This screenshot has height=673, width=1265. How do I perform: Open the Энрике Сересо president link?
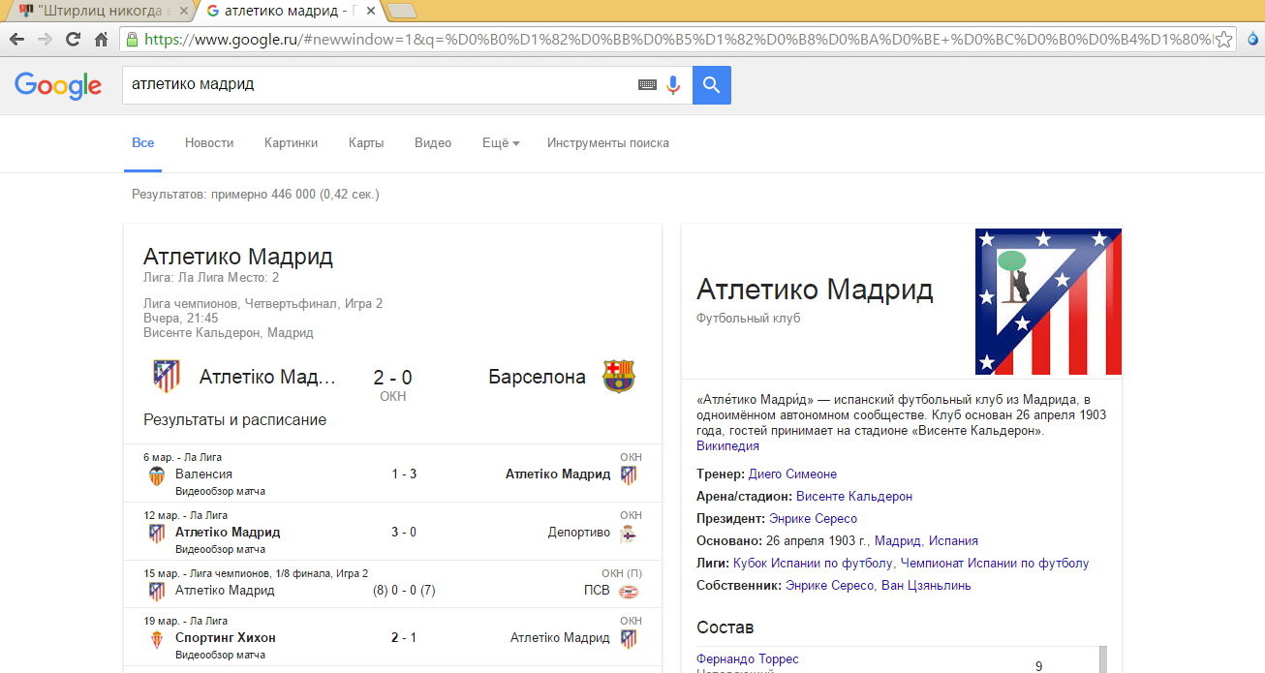[x=813, y=519]
